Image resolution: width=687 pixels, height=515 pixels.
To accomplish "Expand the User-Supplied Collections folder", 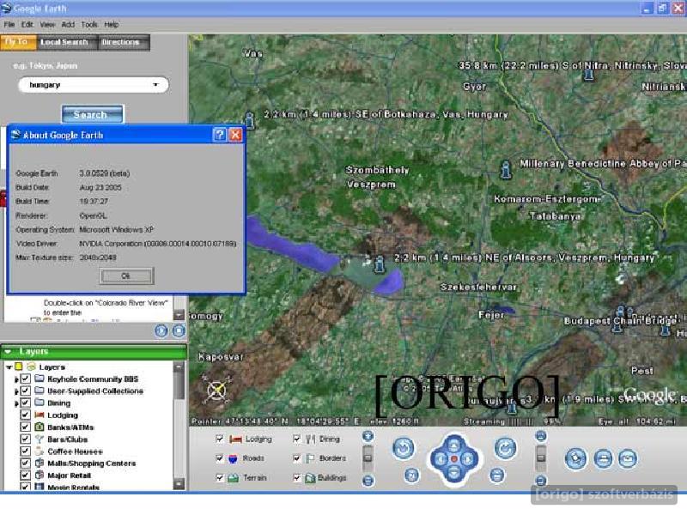I will tap(16, 391).
